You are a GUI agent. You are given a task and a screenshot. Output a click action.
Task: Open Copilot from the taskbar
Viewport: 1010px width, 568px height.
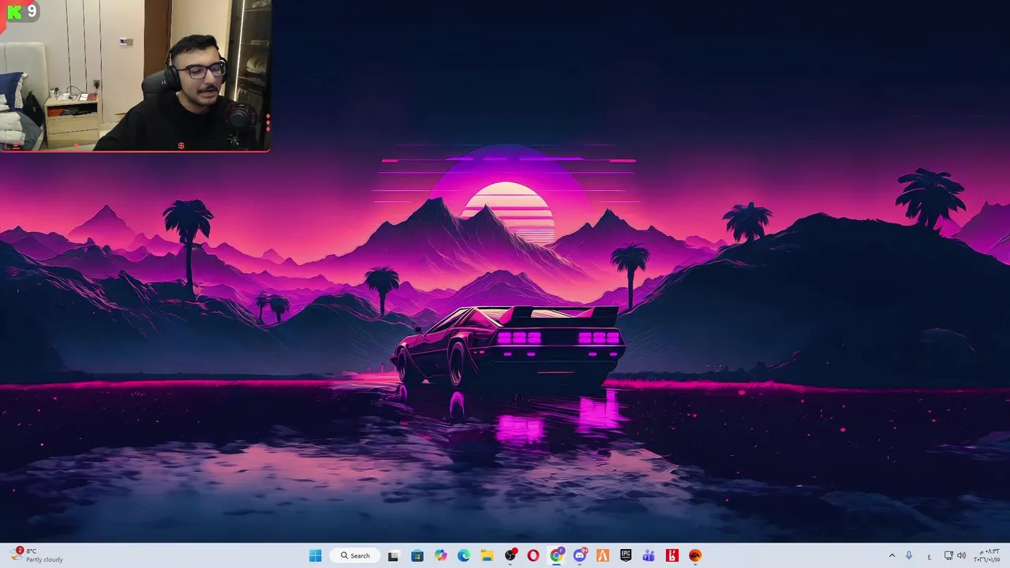click(440, 555)
